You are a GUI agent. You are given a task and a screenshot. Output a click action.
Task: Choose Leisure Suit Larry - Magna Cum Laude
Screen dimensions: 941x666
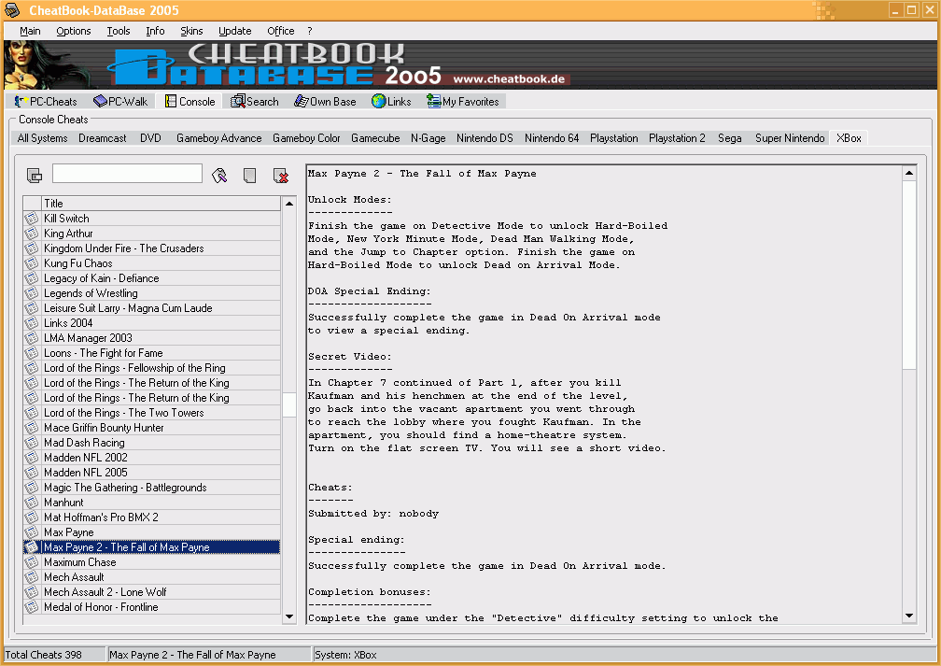click(x=128, y=308)
